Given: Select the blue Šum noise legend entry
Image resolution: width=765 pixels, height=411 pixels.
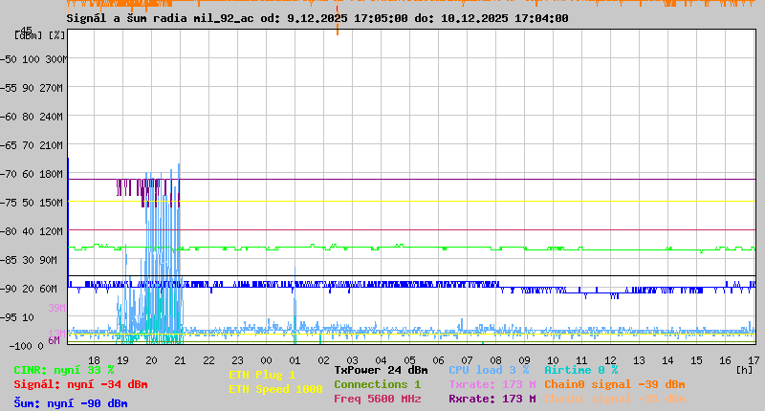Looking at the screenshot, I should [71, 402].
